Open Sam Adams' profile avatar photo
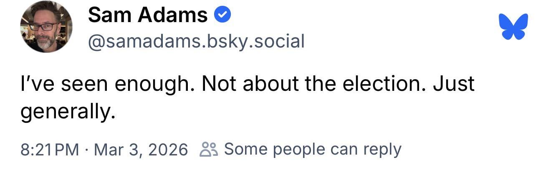 pyautogui.click(x=46, y=26)
